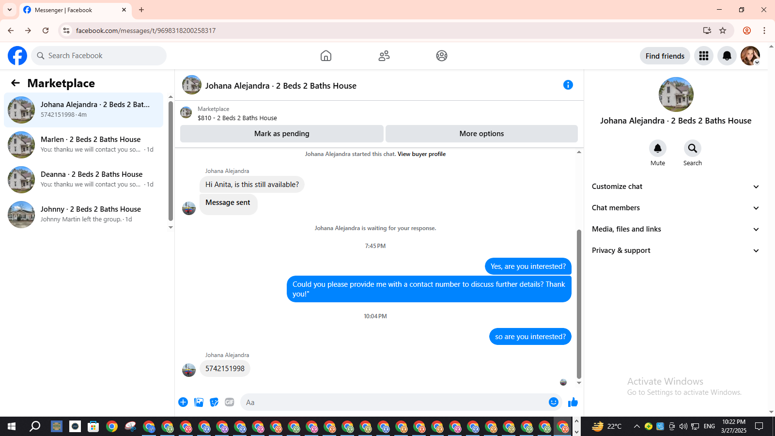Select the 'so are you interested?' message

tap(530, 337)
